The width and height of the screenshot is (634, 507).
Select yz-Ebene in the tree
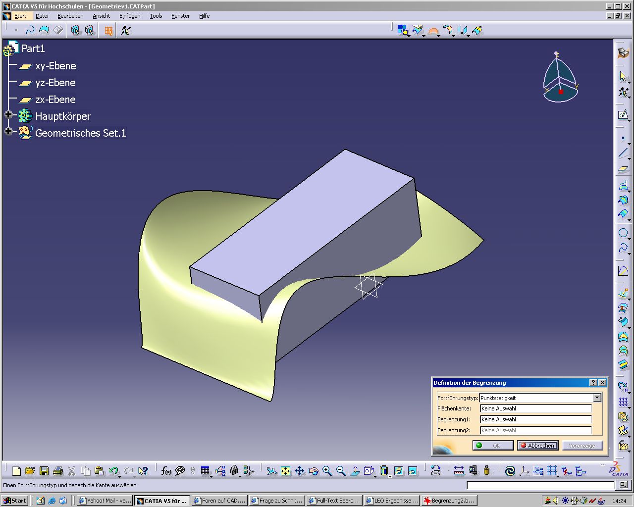pos(55,83)
